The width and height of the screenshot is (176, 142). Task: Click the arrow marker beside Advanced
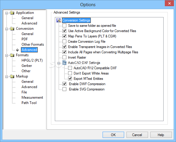[x=17, y=50]
